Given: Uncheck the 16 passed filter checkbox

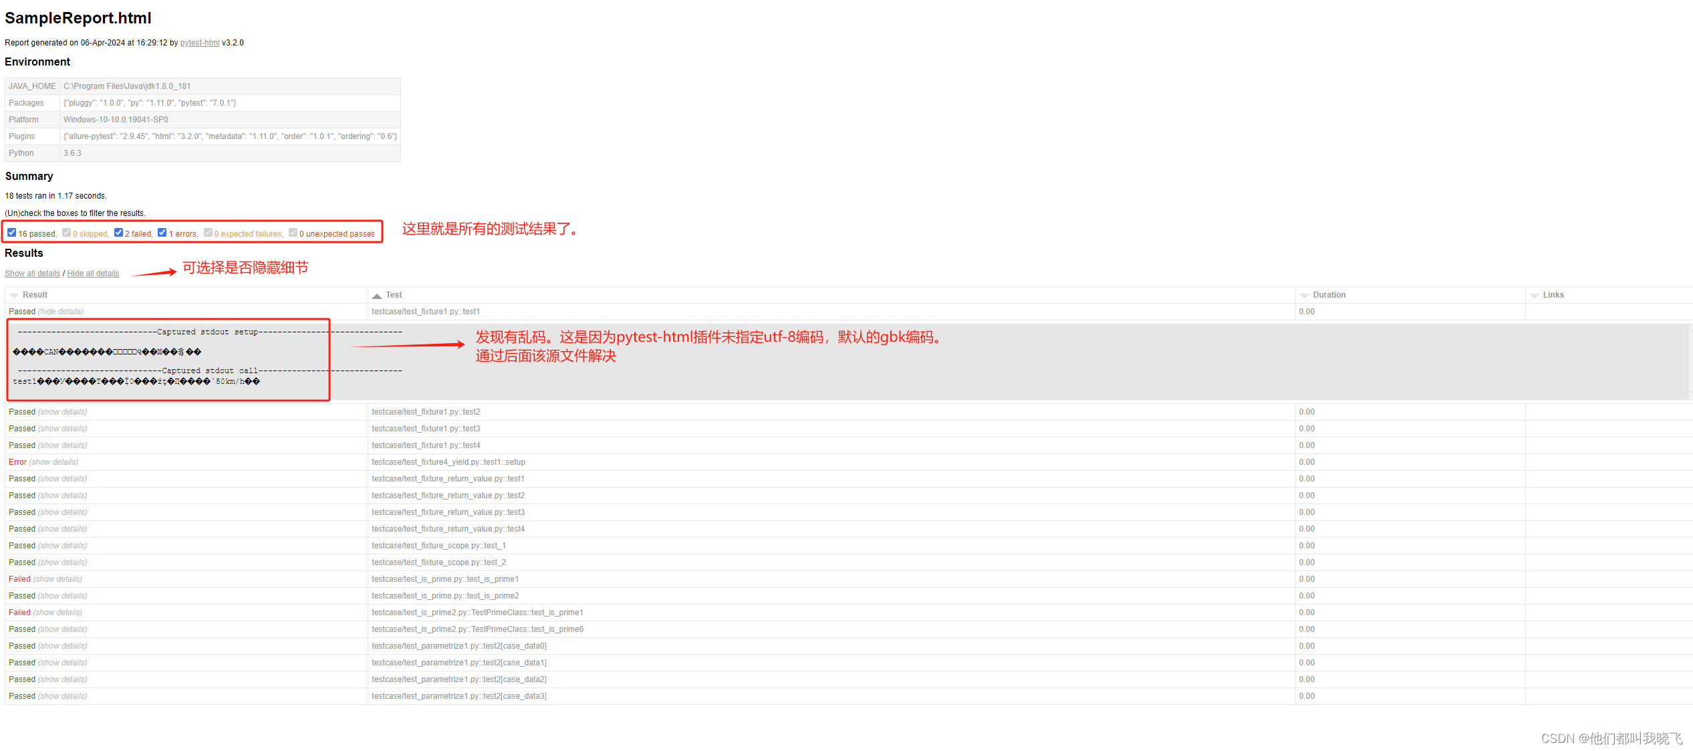Looking at the screenshot, I should 12,233.
